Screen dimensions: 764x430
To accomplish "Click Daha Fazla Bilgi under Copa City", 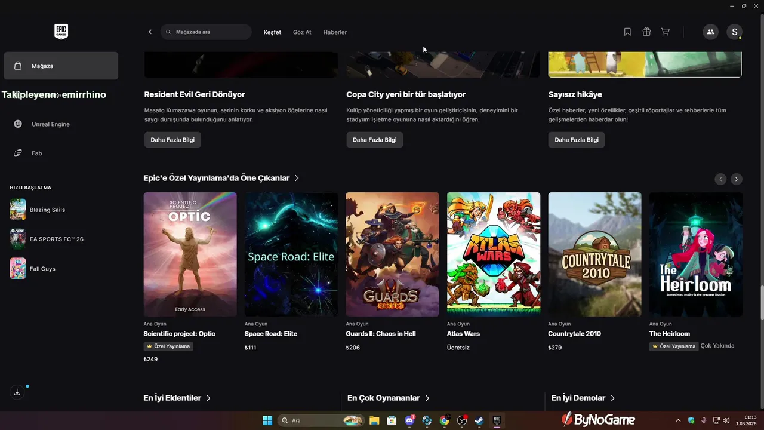I will coord(375,140).
